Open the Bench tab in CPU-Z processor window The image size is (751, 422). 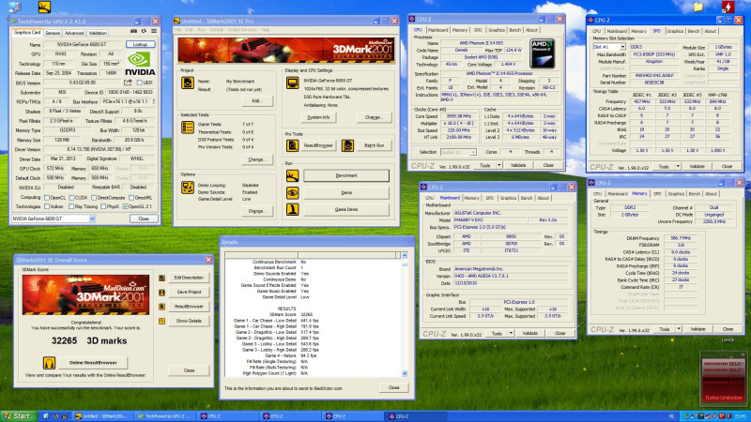[514, 30]
